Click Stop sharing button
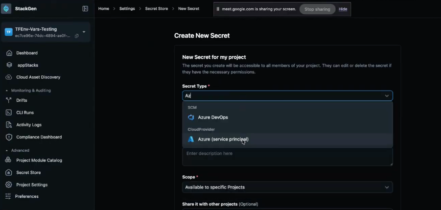441x210 pixels. tap(317, 9)
